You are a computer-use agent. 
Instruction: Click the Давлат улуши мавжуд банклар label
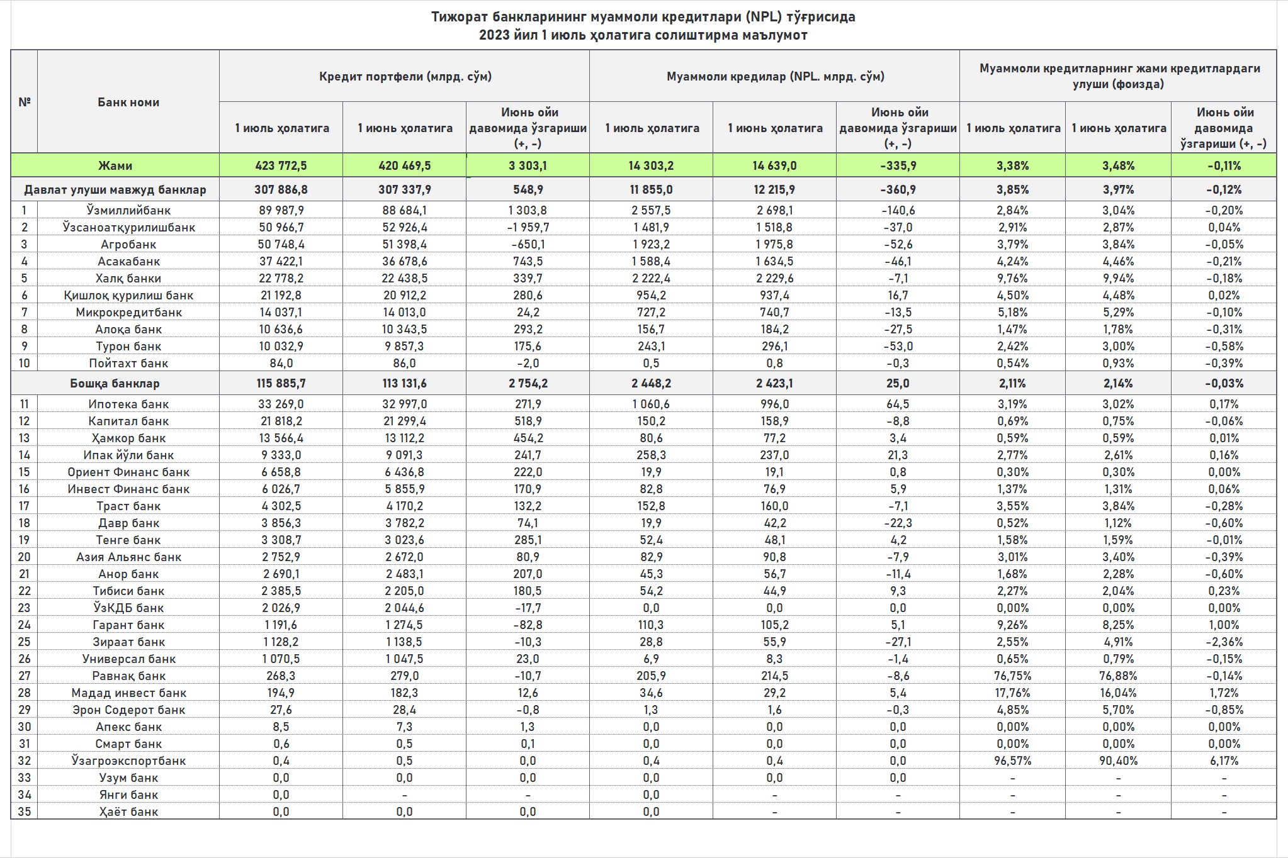point(115,189)
